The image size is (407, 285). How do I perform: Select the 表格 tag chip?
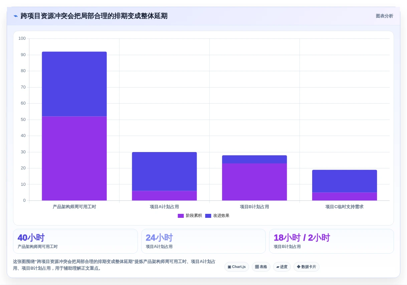[261, 267]
